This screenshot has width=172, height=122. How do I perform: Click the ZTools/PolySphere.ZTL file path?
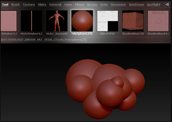click(44, 40)
